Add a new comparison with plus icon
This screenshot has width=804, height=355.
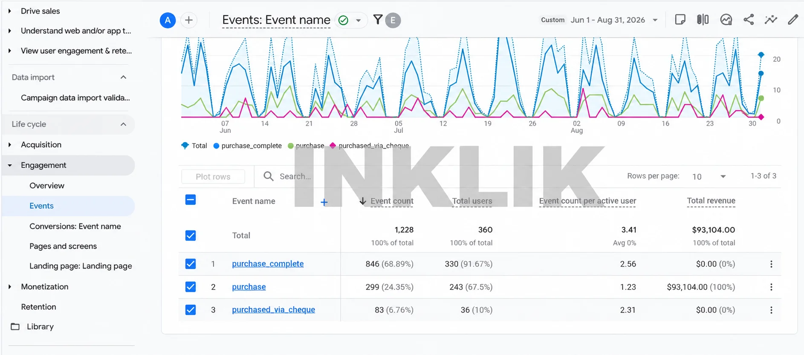click(x=189, y=20)
